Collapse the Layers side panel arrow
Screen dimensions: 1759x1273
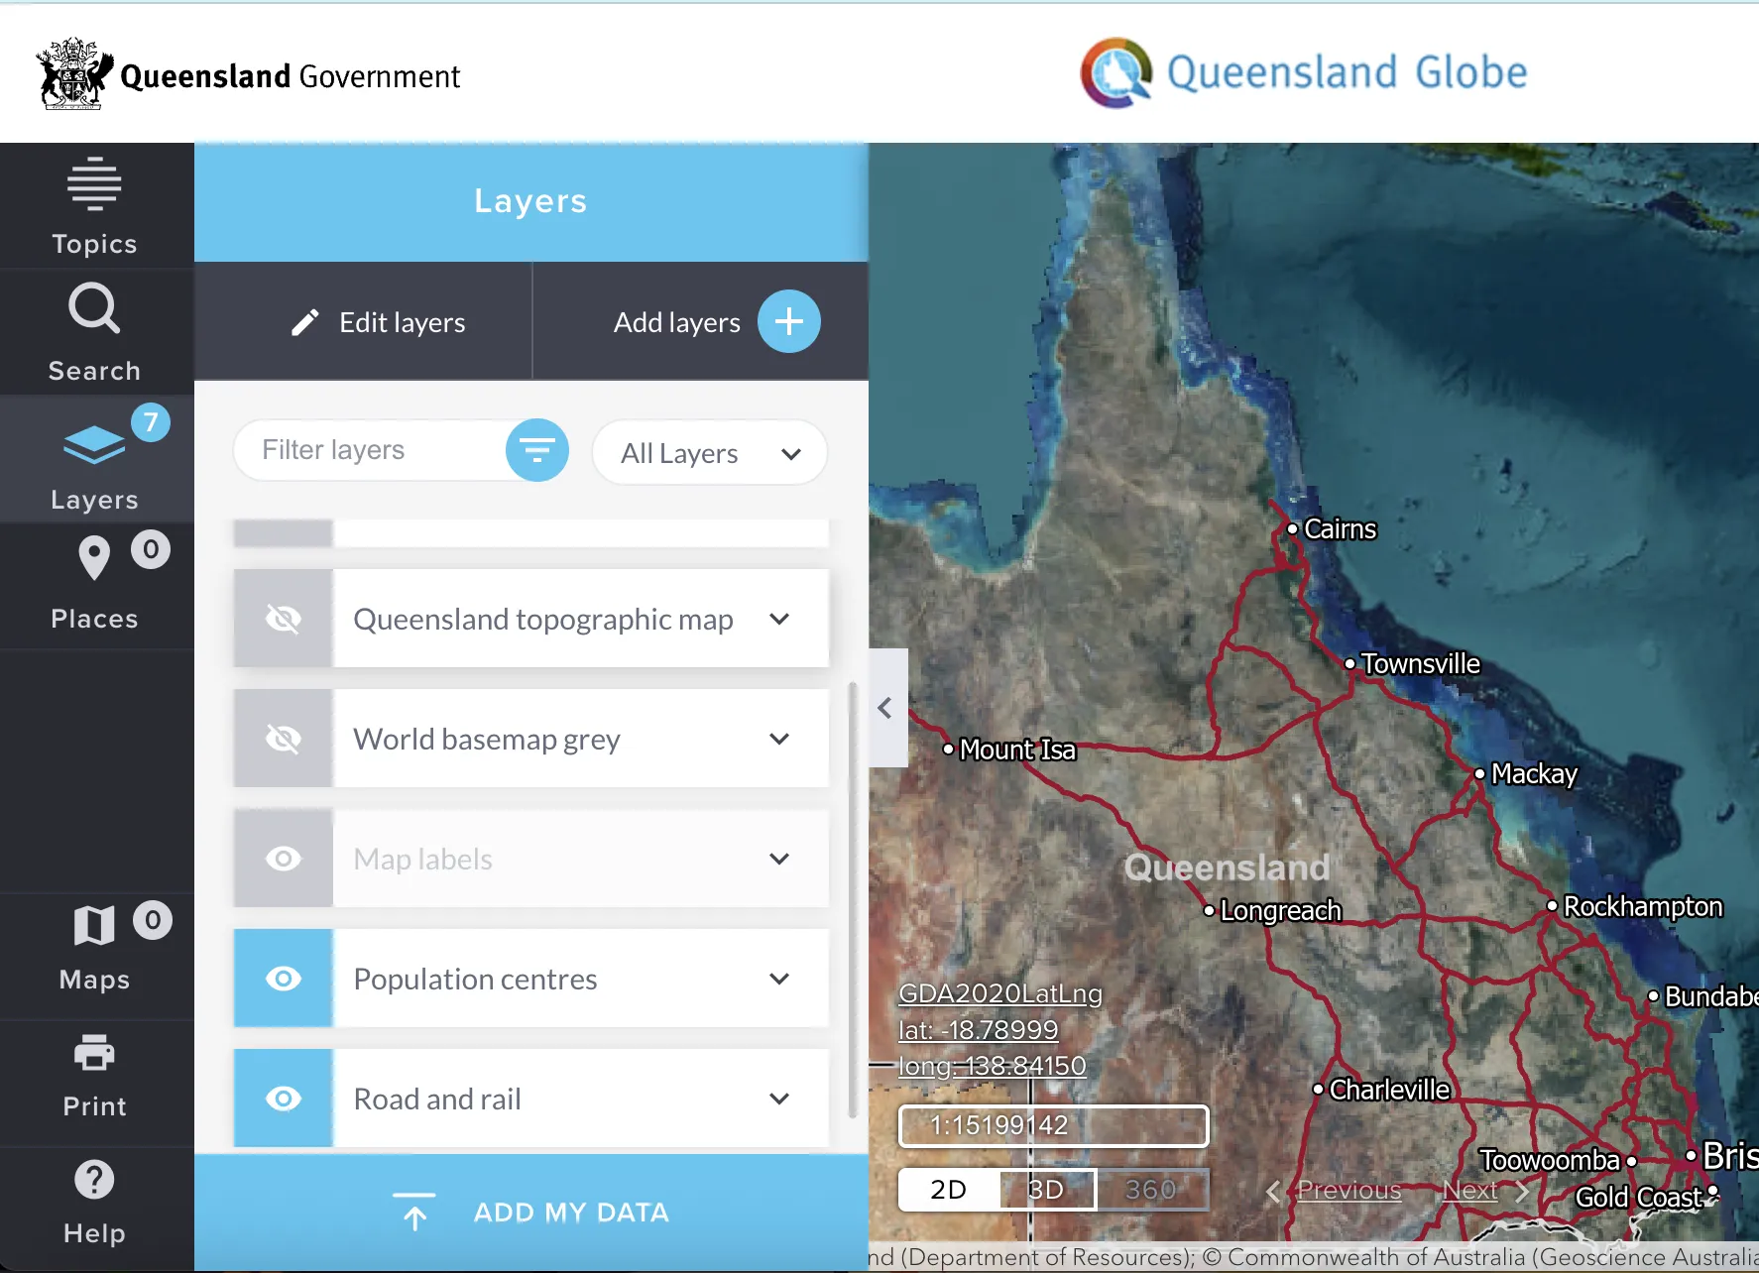[x=886, y=708]
